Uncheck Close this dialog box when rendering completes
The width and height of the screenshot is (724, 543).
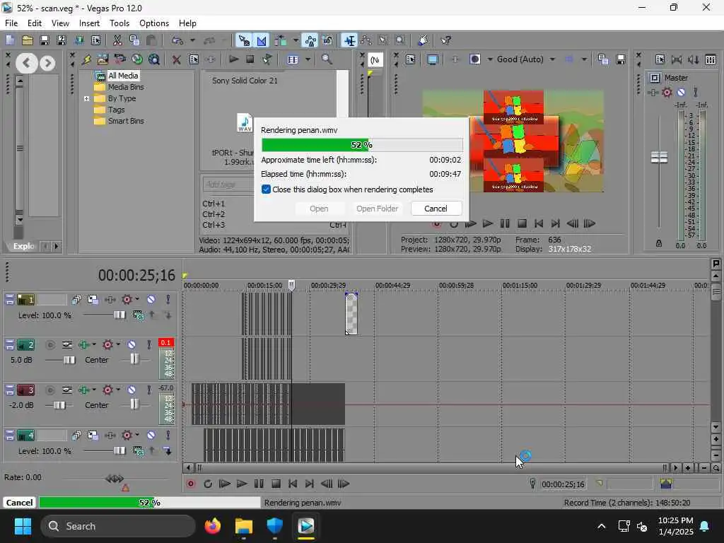coord(266,189)
